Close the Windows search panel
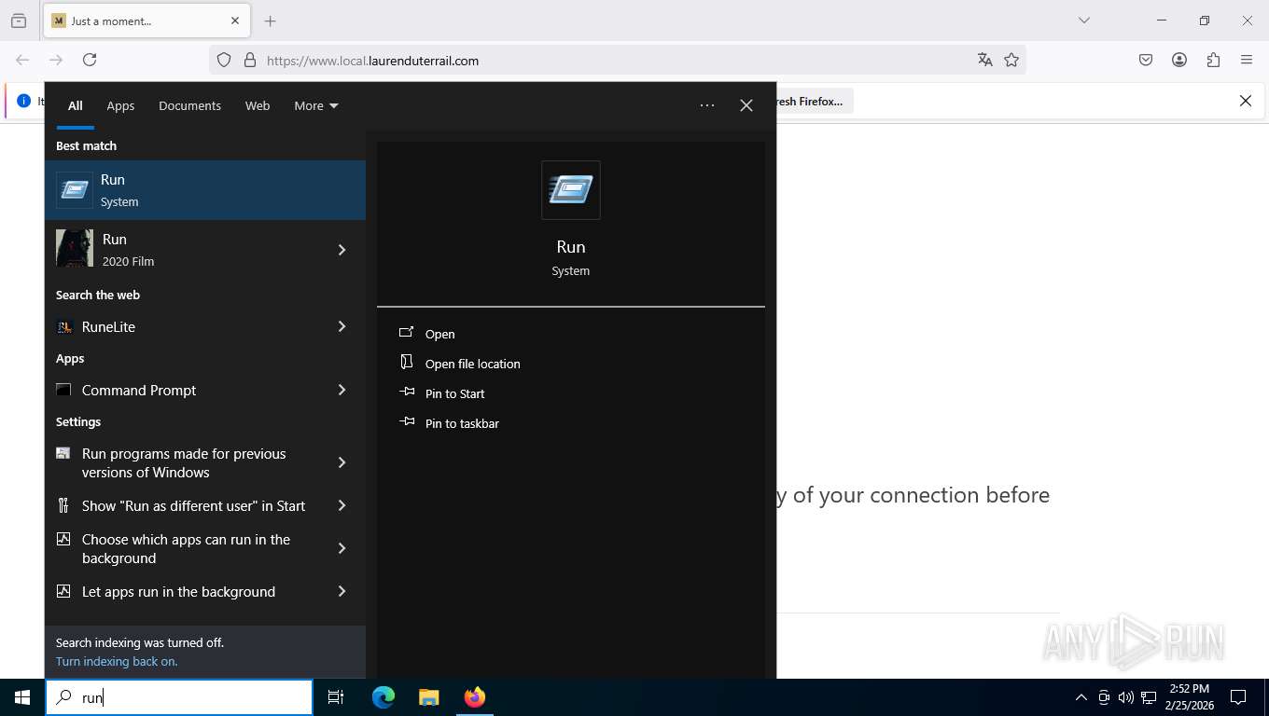The height and width of the screenshot is (716, 1269). [746, 105]
